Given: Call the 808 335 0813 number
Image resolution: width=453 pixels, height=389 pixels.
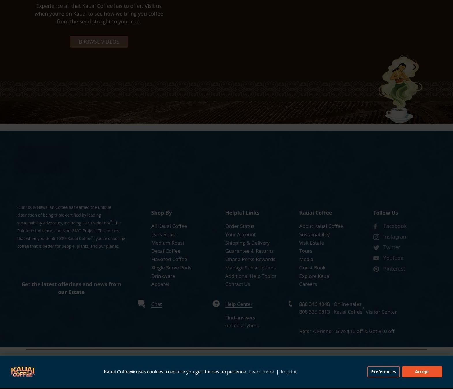Looking at the screenshot, I should tap(315, 312).
